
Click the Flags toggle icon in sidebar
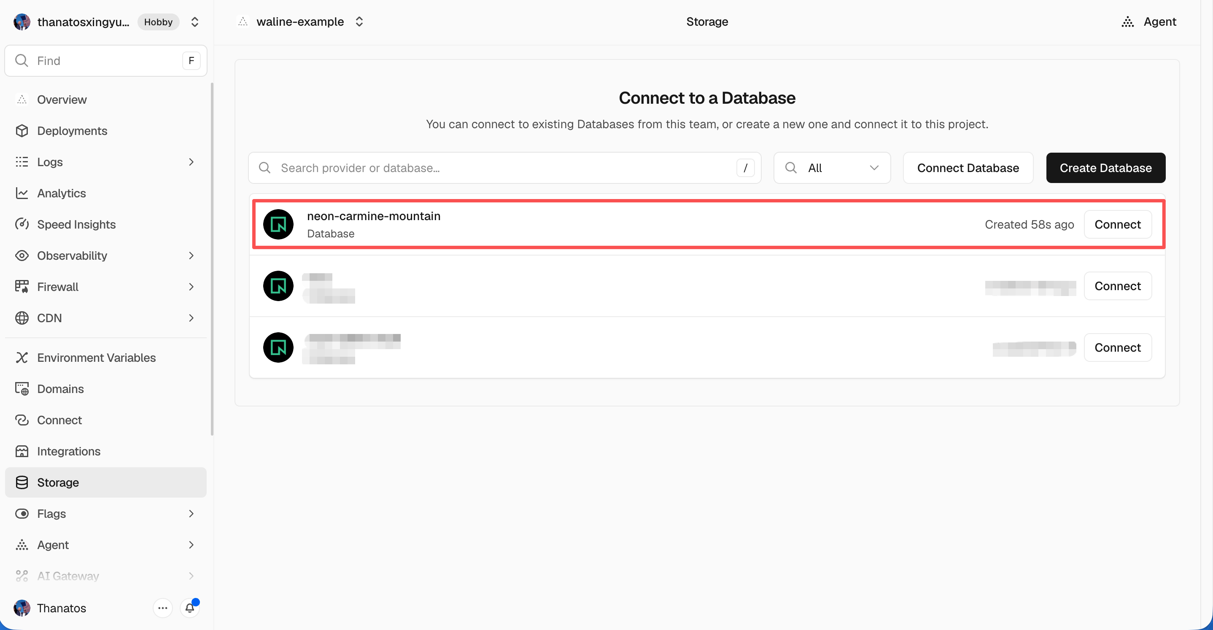pos(22,514)
